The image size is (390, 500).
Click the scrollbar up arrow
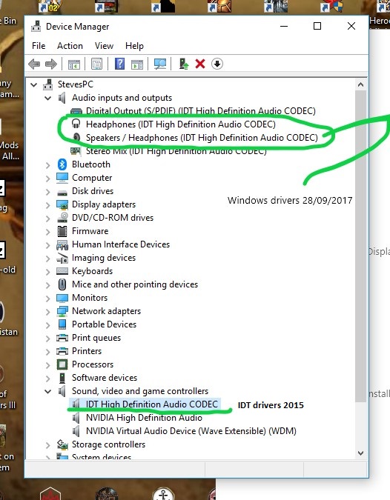360,84
